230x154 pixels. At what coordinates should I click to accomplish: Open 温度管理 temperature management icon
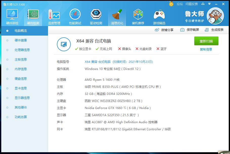point(54,17)
